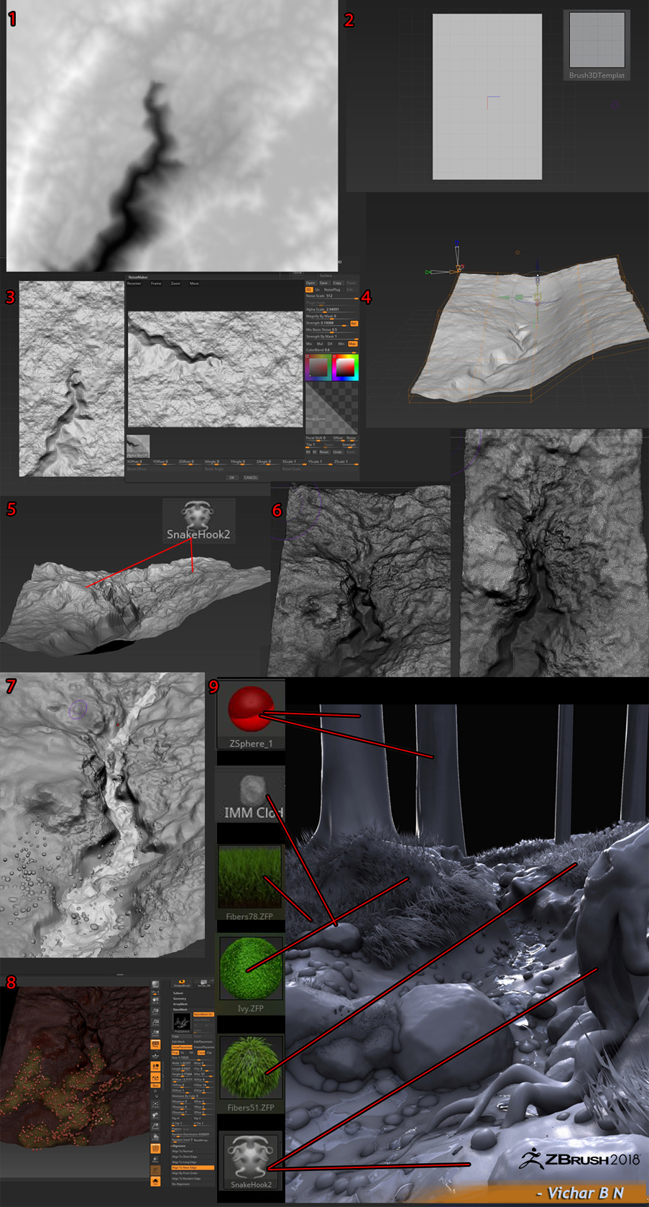649x1207 pixels.
Task: Click the Reset button in NoiseMaker
Action: [x=323, y=452]
